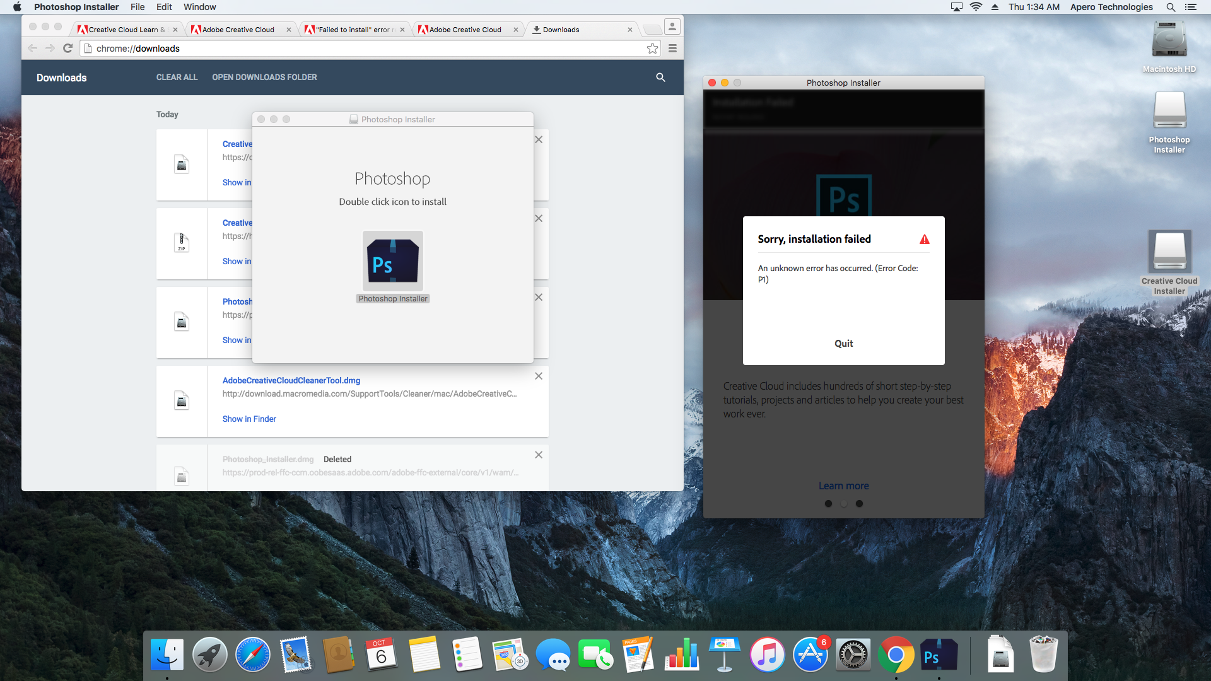Click the OPEN DOWNLOADS FOLDER button
1211x681 pixels.
(x=264, y=76)
